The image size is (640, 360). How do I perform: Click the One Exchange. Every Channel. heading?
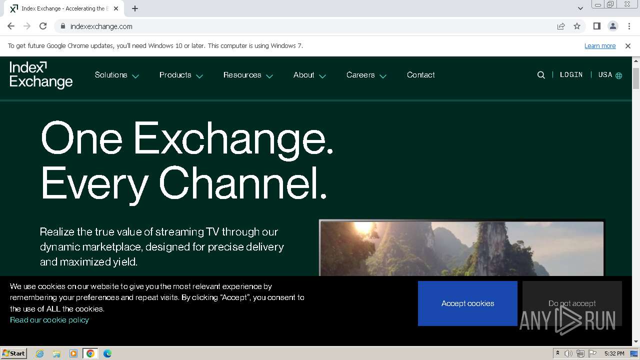pyautogui.click(x=187, y=161)
